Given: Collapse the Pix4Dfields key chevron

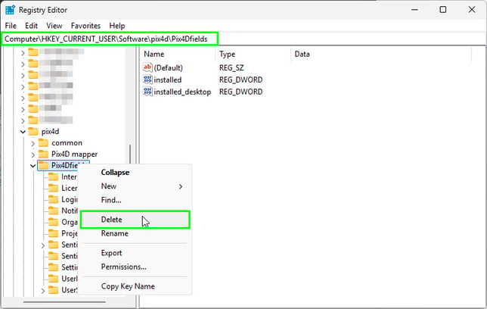Looking at the screenshot, I should click(x=33, y=166).
